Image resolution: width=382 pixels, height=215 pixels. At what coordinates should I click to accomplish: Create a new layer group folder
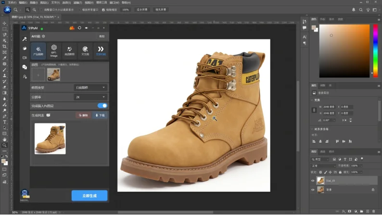coord(361,211)
